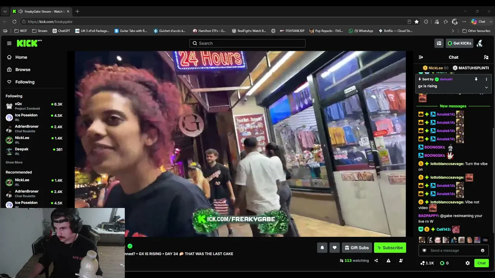Send message with the green Chat button
495x278 pixels.
(x=481, y=263)
